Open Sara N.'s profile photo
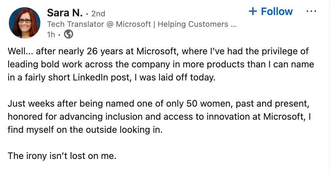This screenshot has height=174, width=330. tap(25, 23)
